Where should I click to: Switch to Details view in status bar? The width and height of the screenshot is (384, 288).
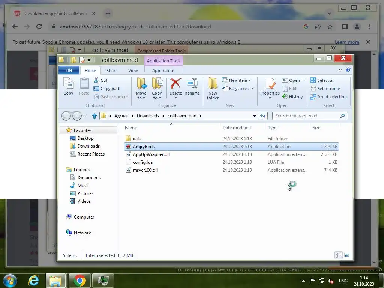339,255
